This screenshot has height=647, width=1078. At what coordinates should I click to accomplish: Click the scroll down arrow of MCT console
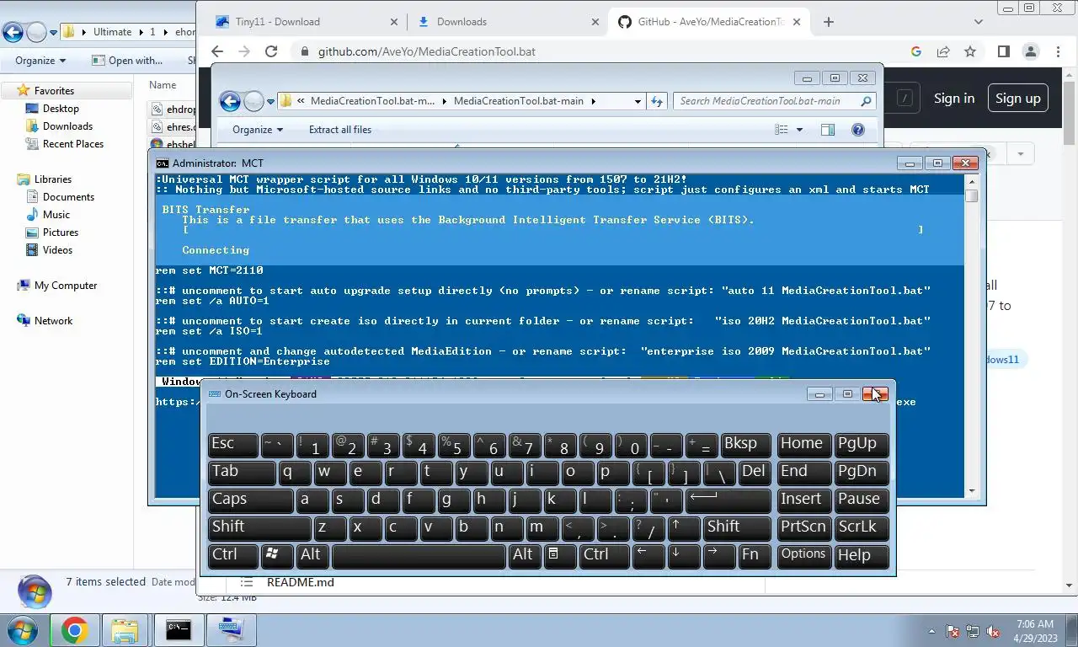coord(972,490)
